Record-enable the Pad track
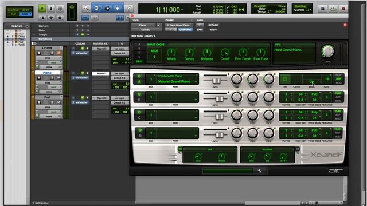Viewport: 367px width, 206px height. click(x=39, y=102)
